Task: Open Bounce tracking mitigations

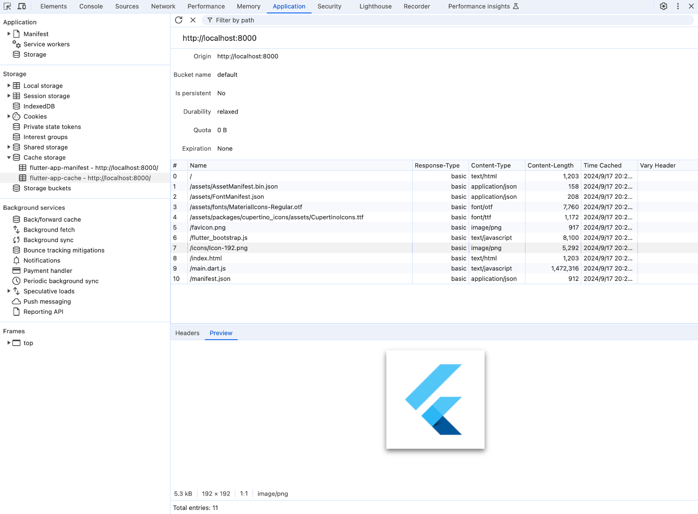Action: click(x=64, y=251)
